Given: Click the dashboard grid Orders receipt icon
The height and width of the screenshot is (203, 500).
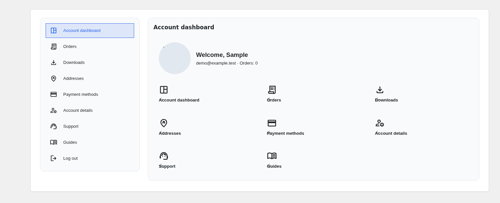Looking at the screenshot, I should point(272,90).
